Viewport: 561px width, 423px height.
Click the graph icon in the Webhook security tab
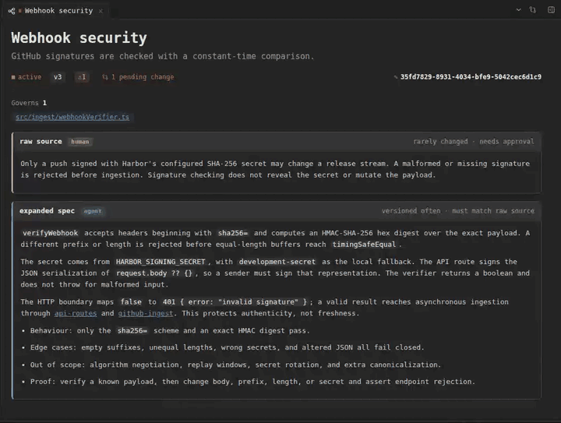point(12,11)
